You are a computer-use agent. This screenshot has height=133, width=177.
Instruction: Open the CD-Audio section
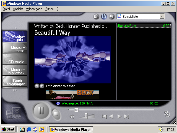[15, 59]
